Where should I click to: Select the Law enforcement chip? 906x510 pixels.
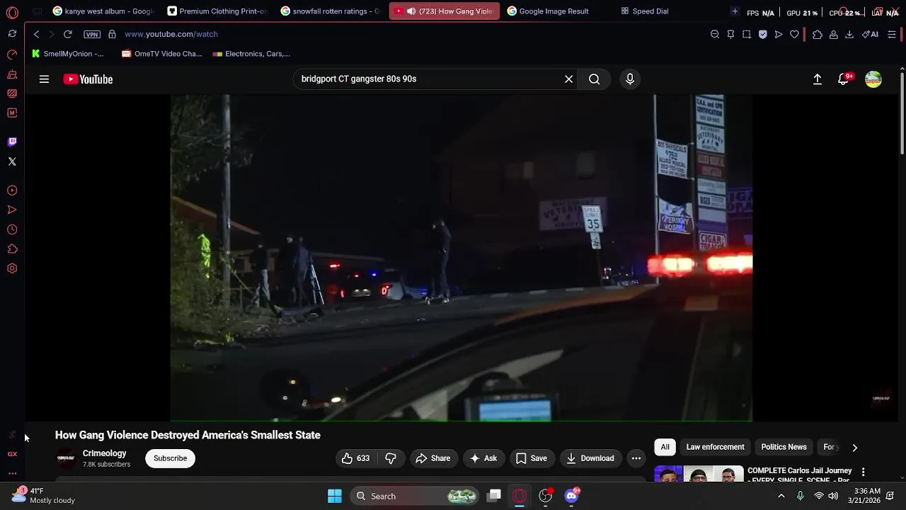[715, 447]
